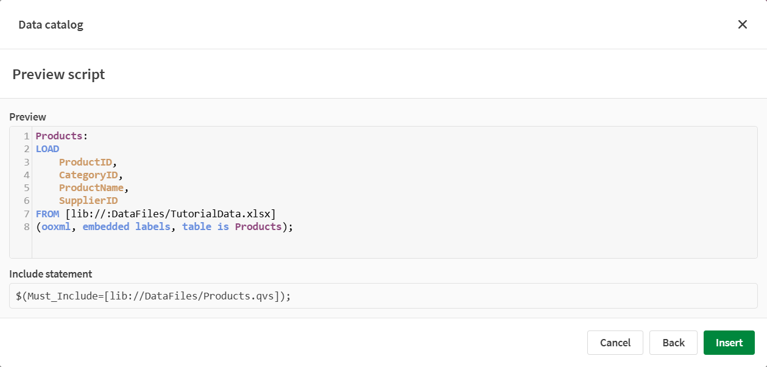Click line number 1 in the preview
Screen dimensions: 767x367
(x=27, y=135)
